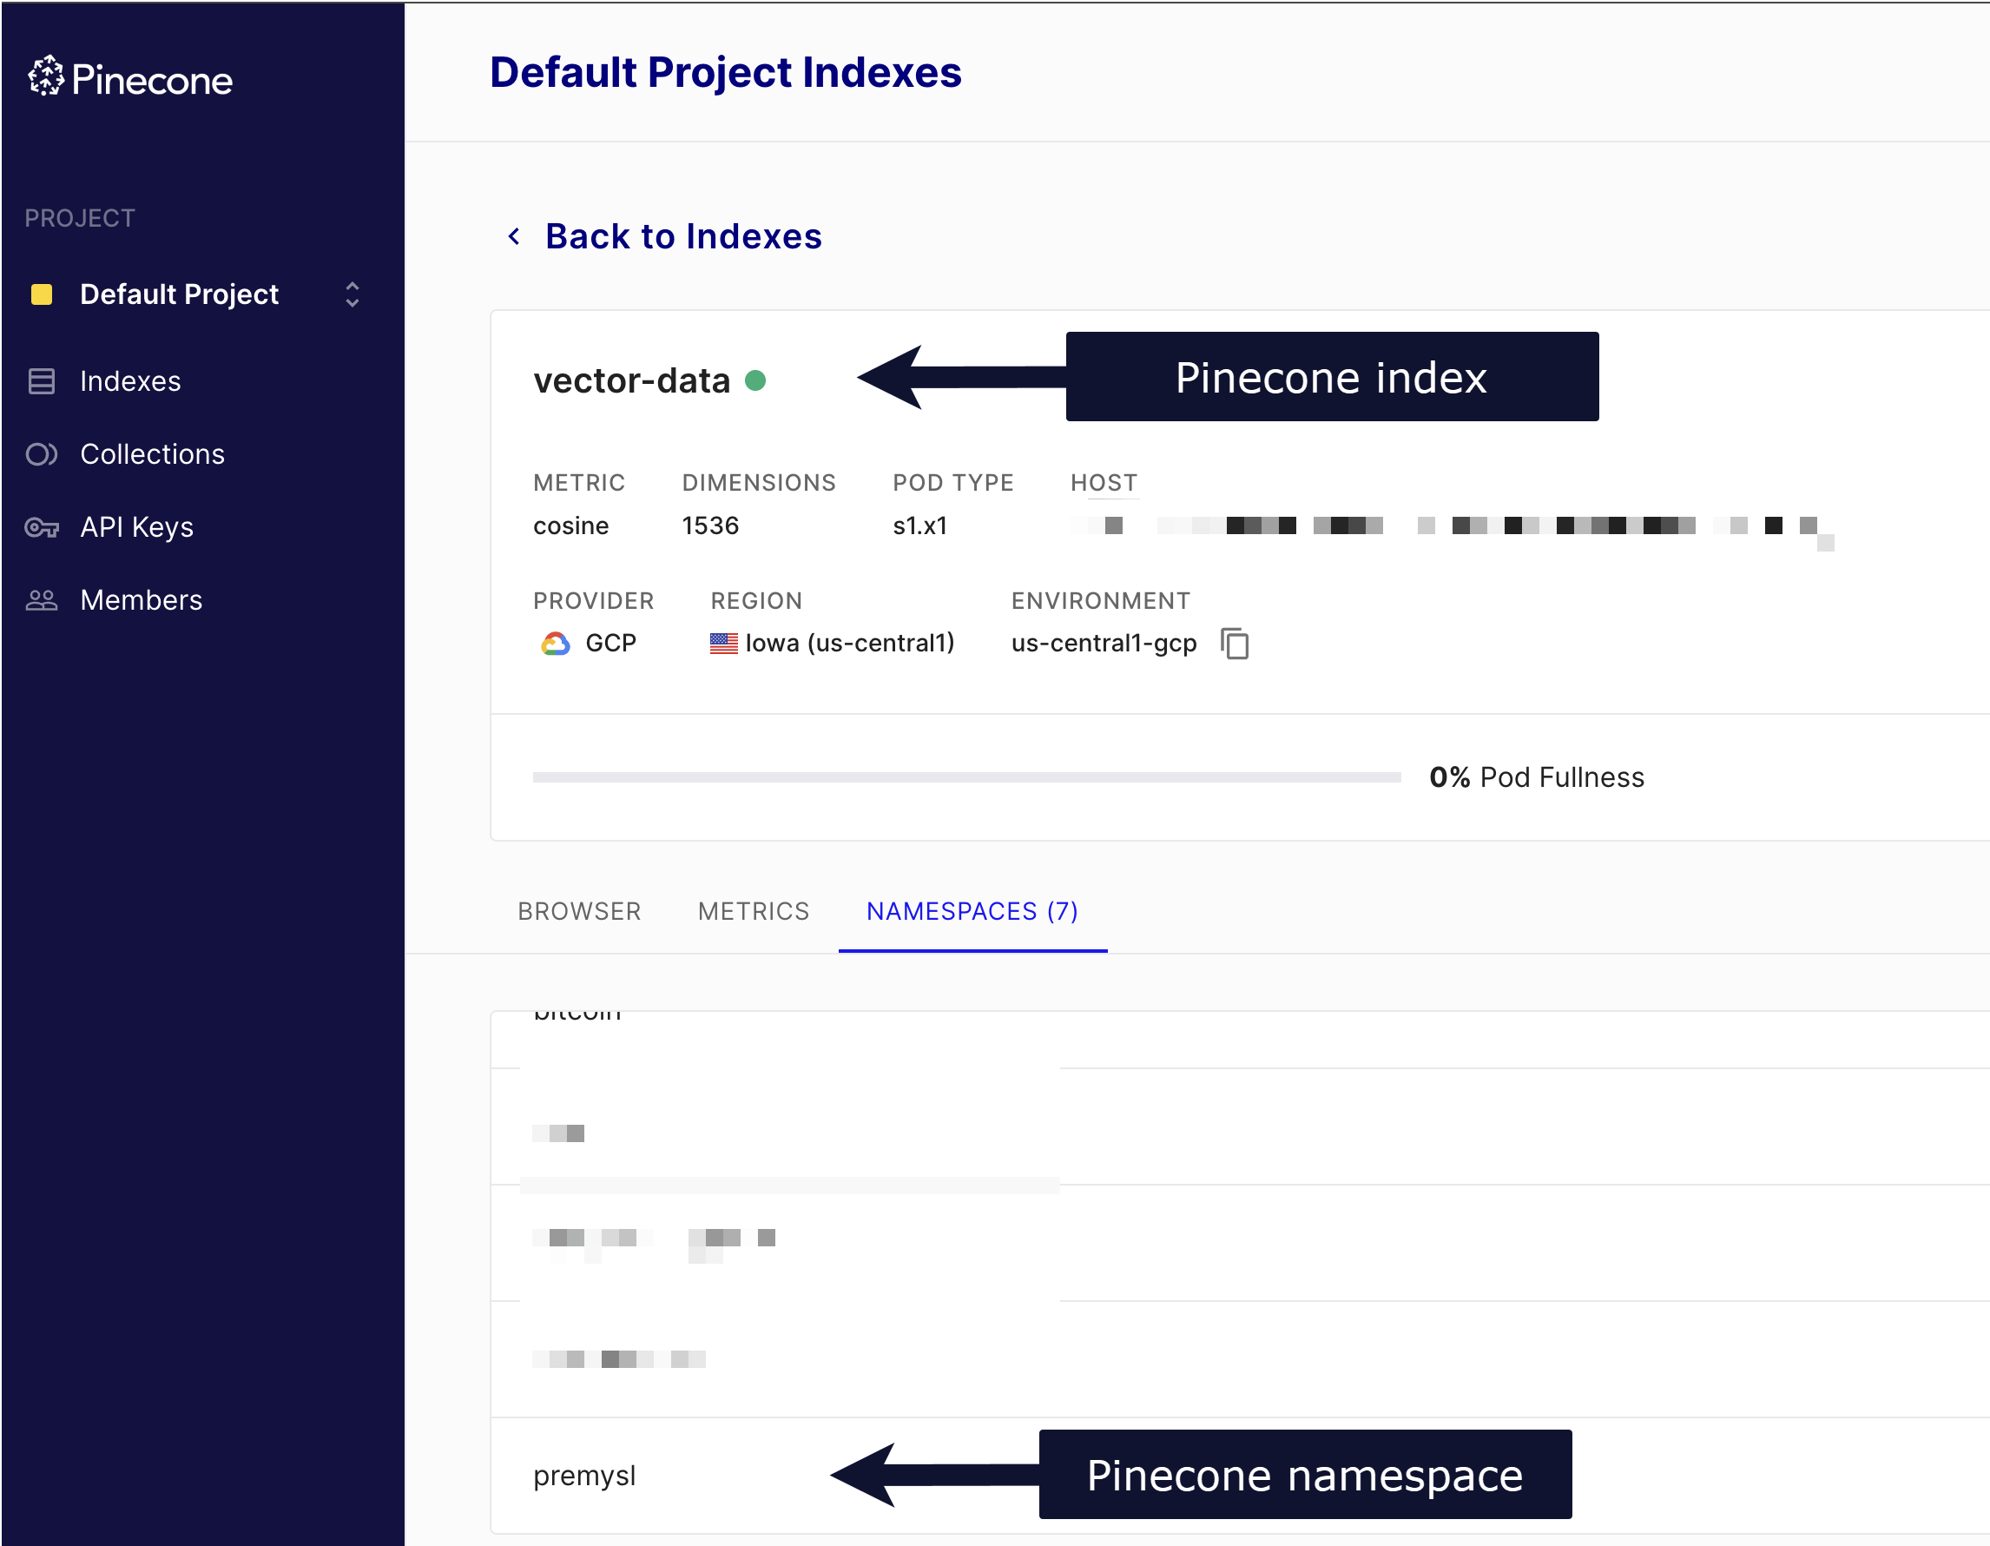Click the Members people icon
Viewport: 1990px width, 1546px height.
(x=42, y=600)
